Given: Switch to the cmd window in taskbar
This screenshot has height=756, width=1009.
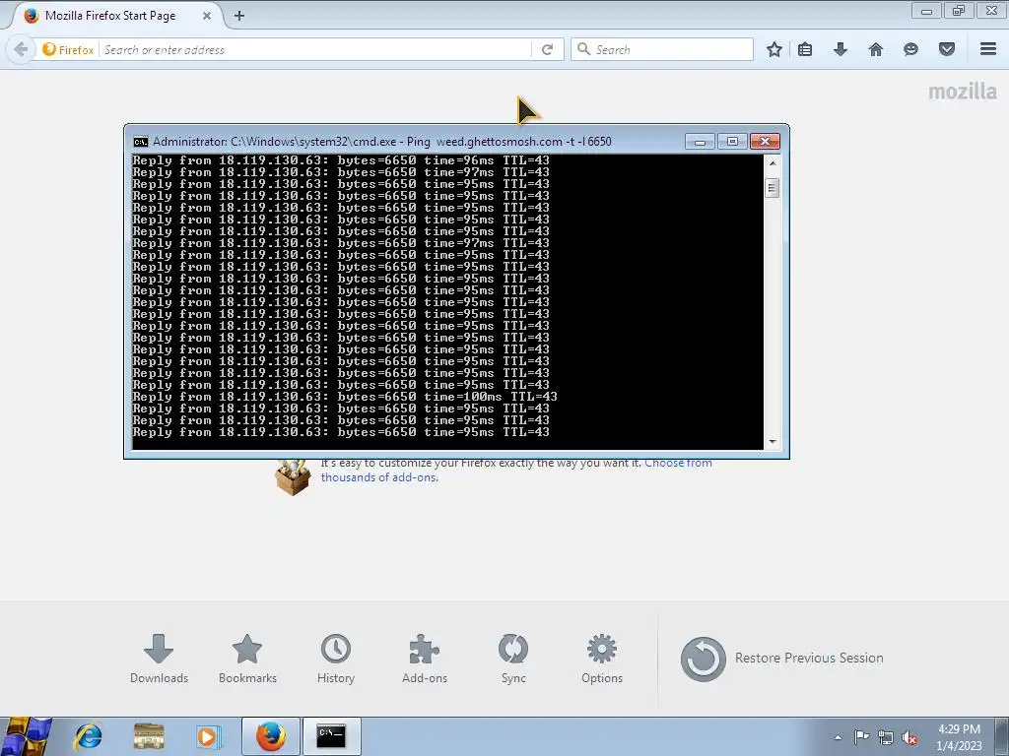Looking at the screenshot, I should [331, 736].
